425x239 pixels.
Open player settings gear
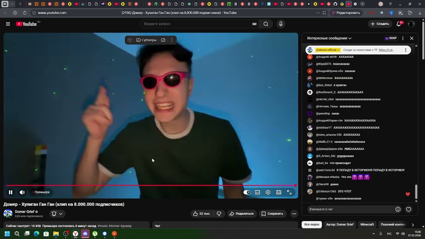(268, 192)
